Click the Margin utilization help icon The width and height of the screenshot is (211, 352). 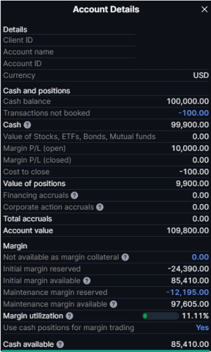70,316
